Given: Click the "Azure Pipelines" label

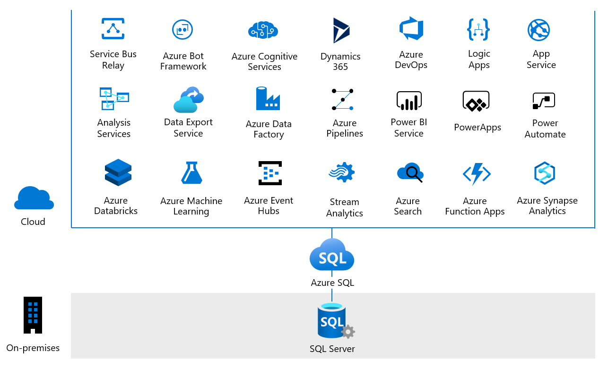Looking at the screenshot, I should (x=345, y=128).
